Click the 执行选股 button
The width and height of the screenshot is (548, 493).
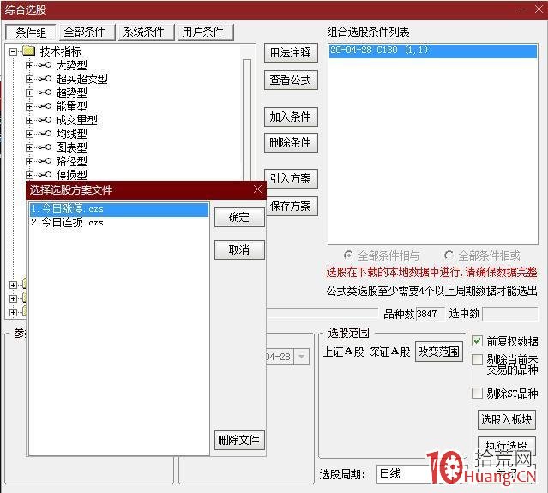[x=507, y=445]
